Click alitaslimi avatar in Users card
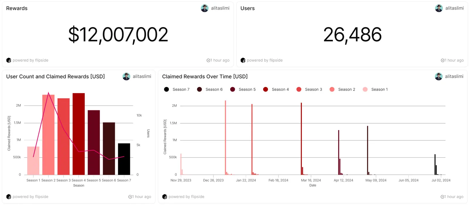469x205 pixels. (439, 8)
